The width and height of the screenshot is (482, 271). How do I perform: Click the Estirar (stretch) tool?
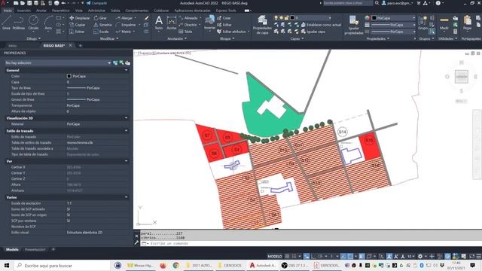pos(77,32)
